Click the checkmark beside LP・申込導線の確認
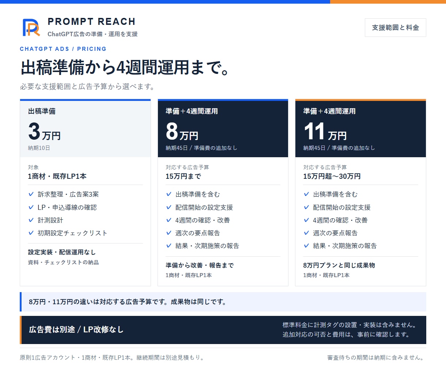446x370 pixels. point(31,207)
